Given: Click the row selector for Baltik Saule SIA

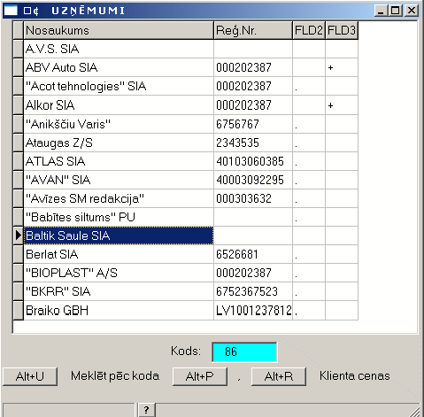Looking at the screenshot, I should click(19, 236).
